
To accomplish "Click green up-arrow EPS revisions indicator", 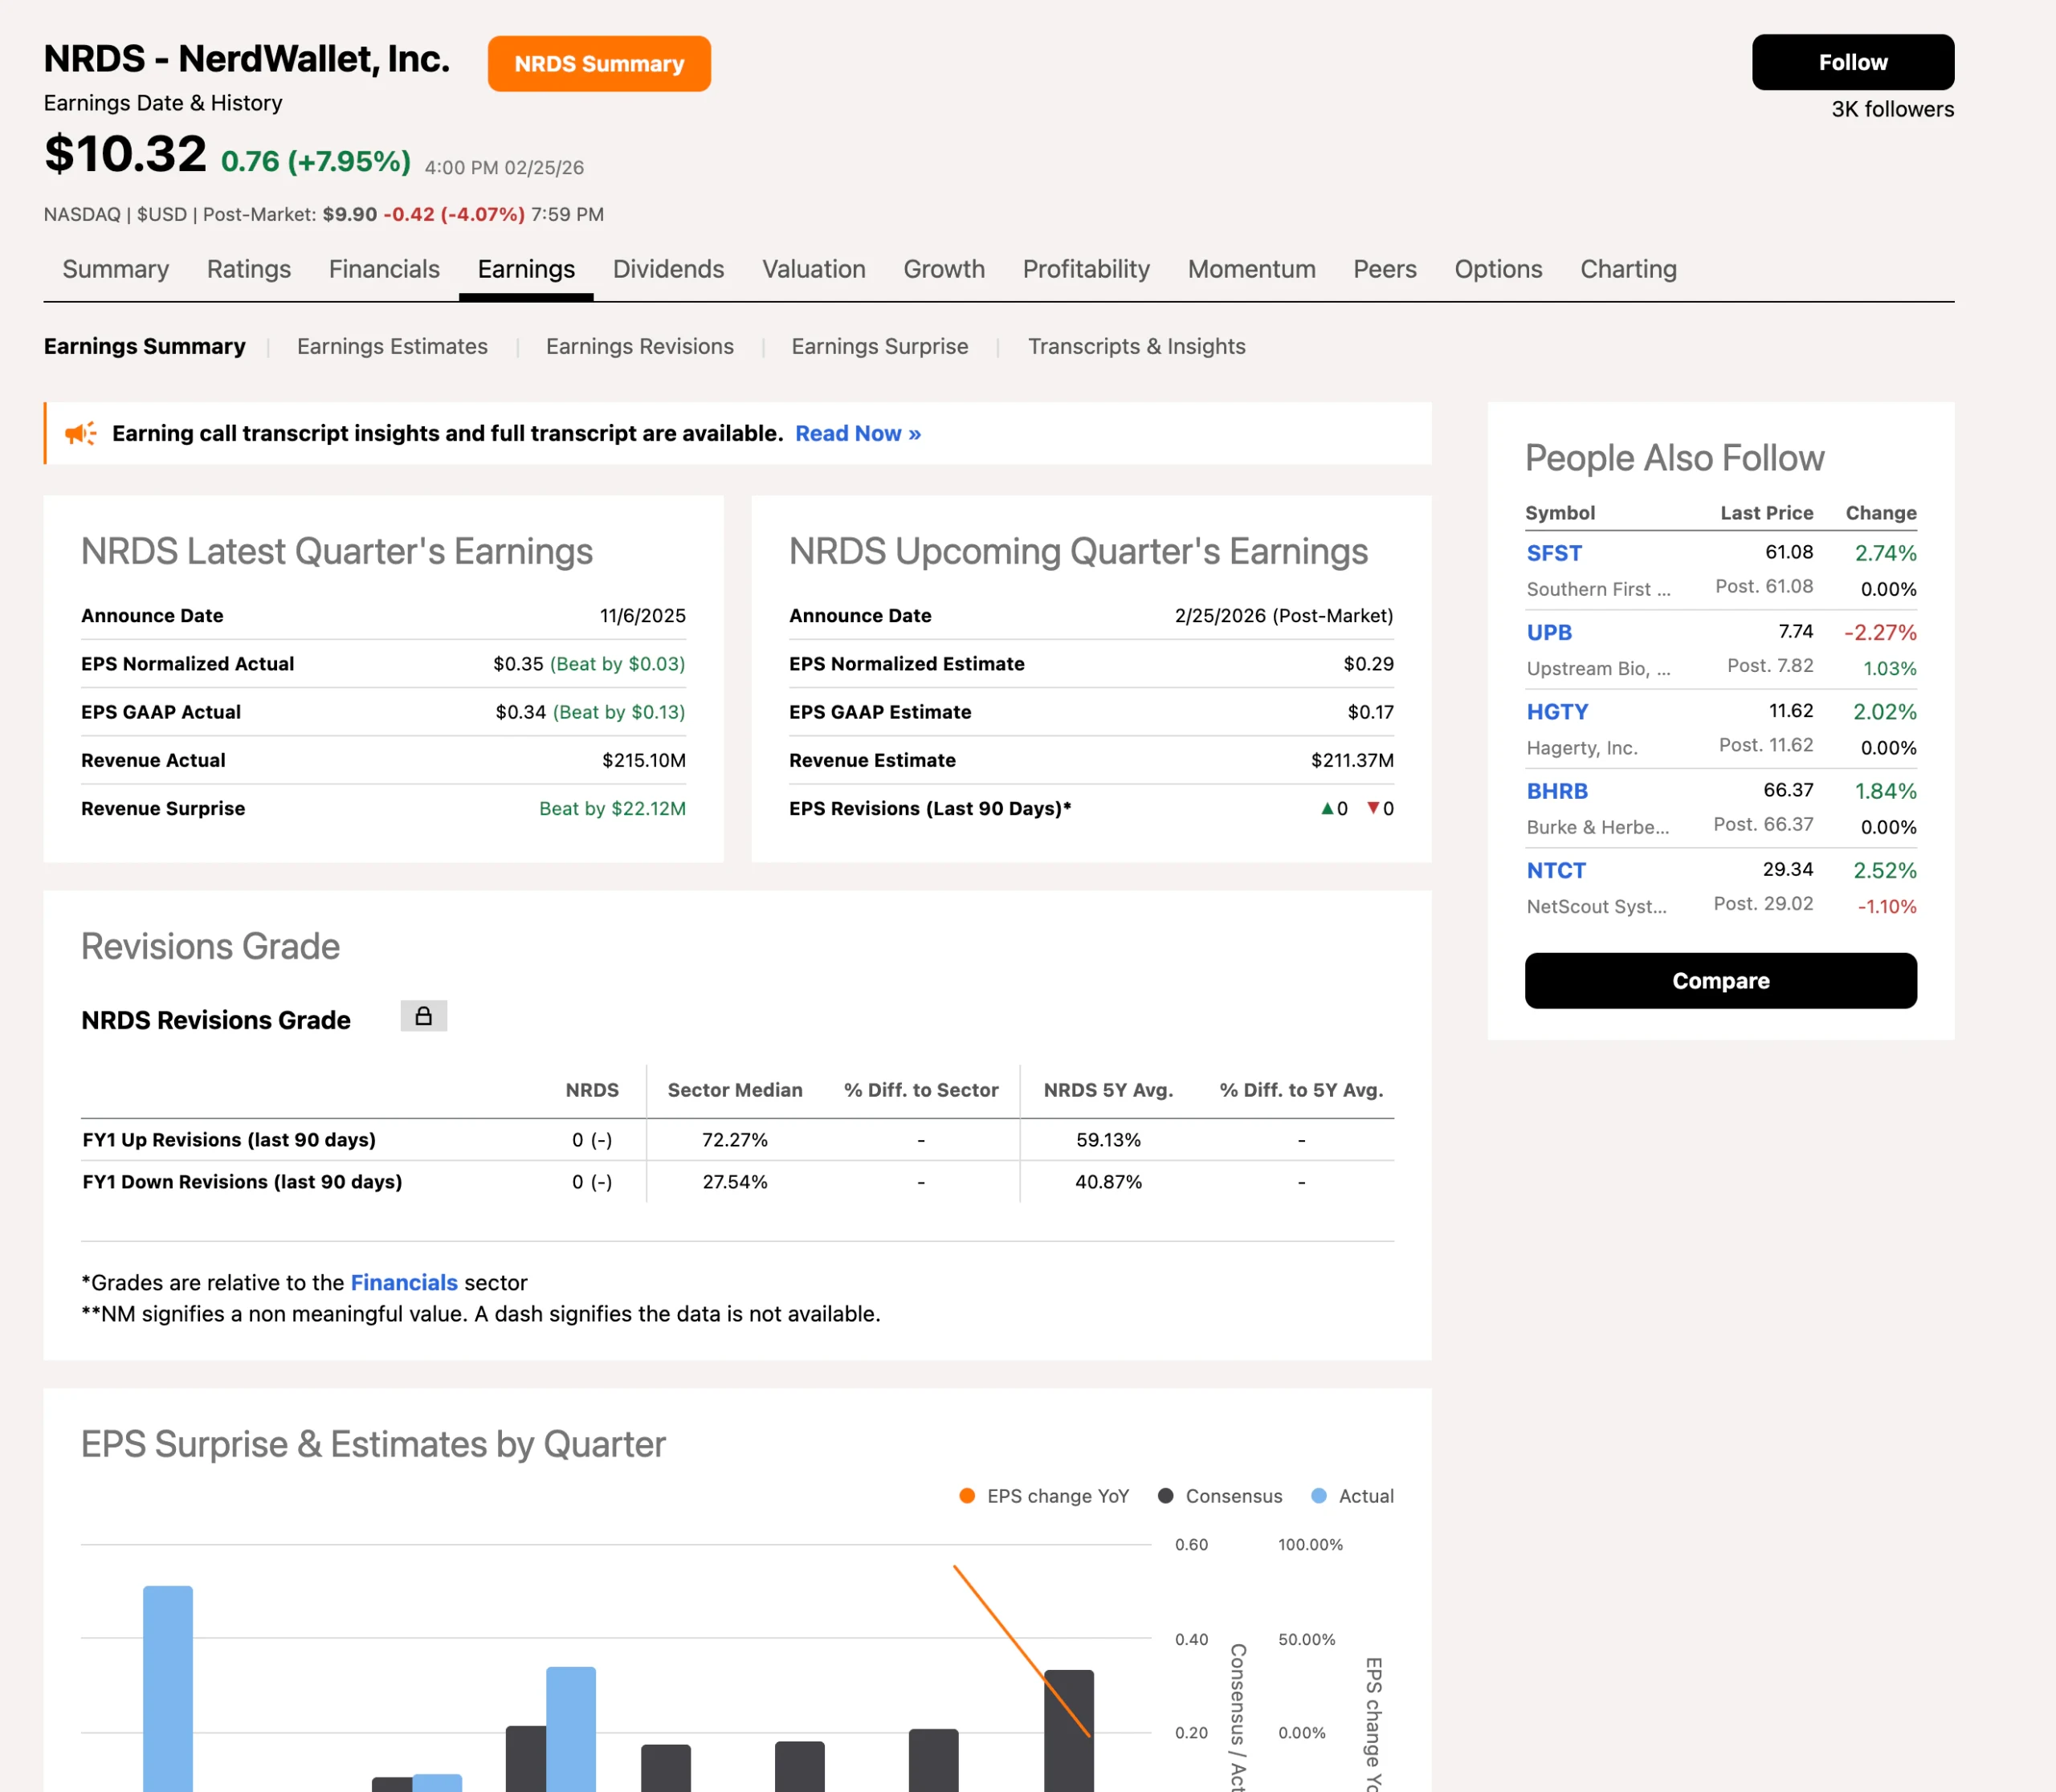I will tap(1327, 808).
